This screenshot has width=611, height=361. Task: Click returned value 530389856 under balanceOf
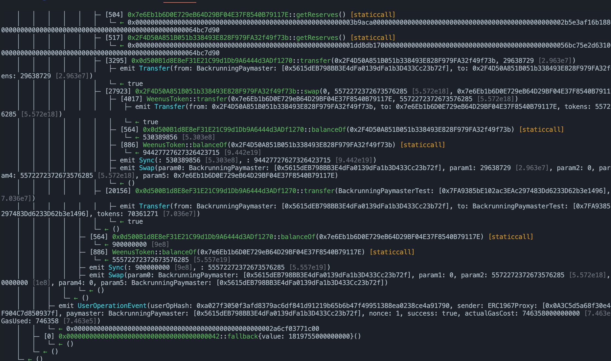pos(160,137)
